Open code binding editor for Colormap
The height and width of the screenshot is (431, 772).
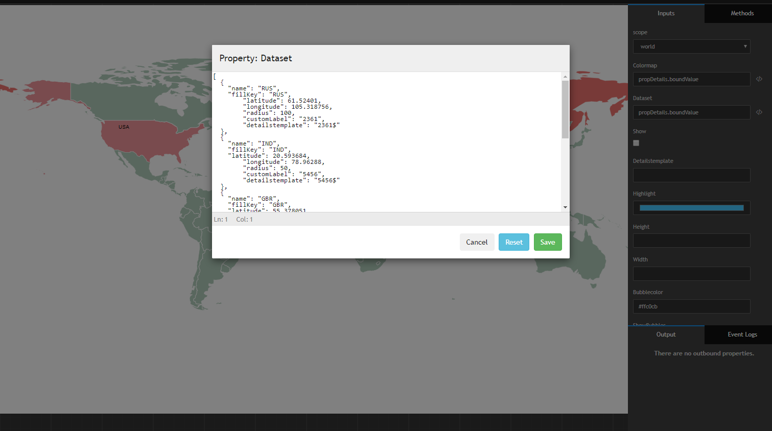[x=759, y=79]
